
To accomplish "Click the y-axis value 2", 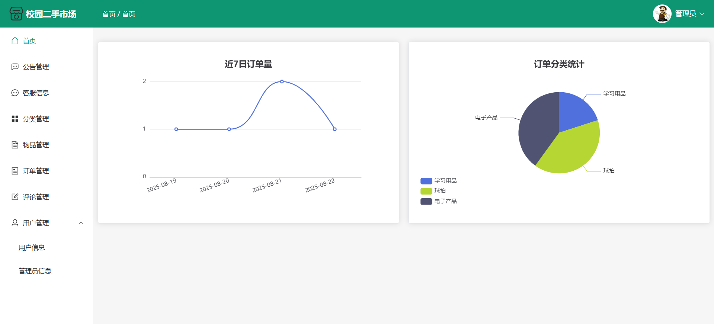I will click(144, 81).
